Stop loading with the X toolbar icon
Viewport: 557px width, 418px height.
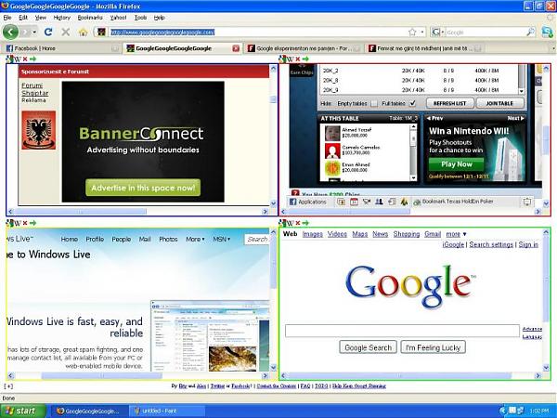click(66, 32)
